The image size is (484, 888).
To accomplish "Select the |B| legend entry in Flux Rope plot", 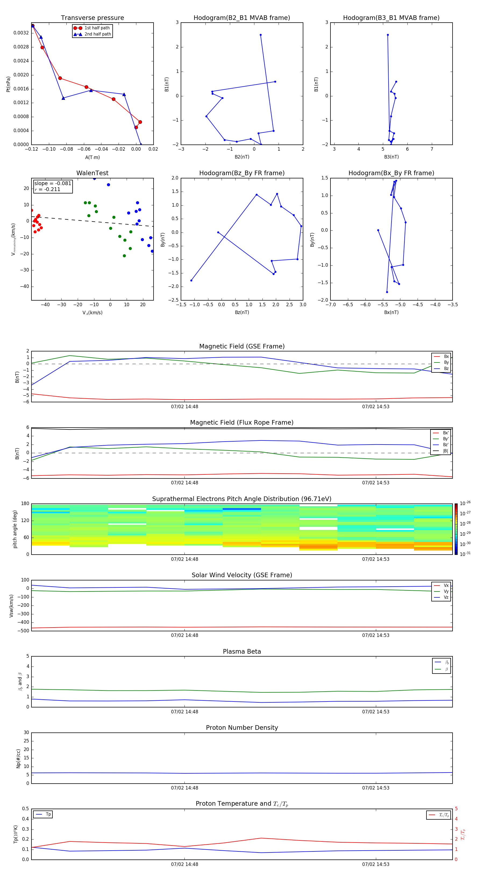I will [x=441, y=451].
